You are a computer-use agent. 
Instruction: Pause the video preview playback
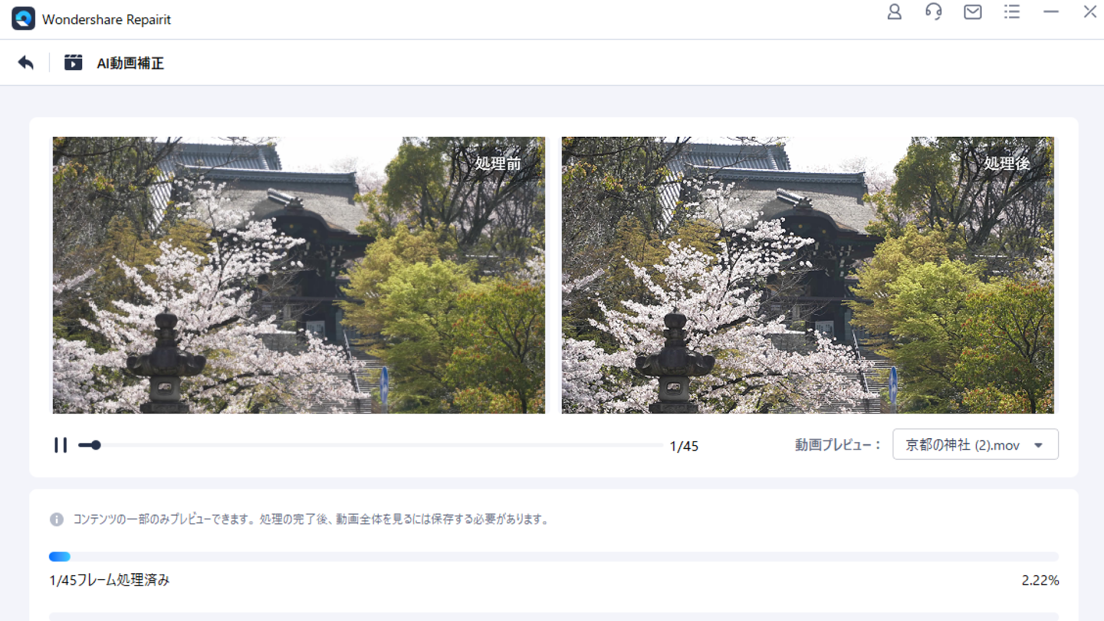pyautogui.click(x=60, y=445)
